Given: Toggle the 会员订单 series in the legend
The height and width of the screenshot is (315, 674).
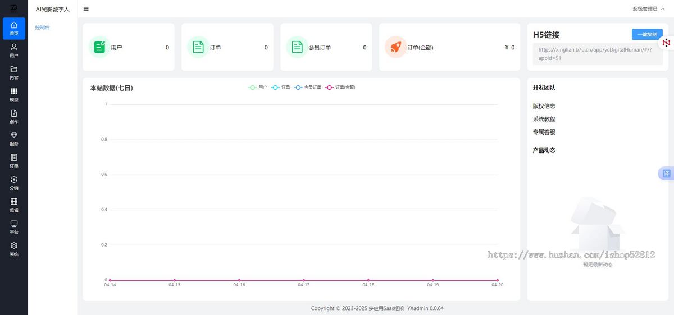Looking at the screenshot, I should point(308,87).
